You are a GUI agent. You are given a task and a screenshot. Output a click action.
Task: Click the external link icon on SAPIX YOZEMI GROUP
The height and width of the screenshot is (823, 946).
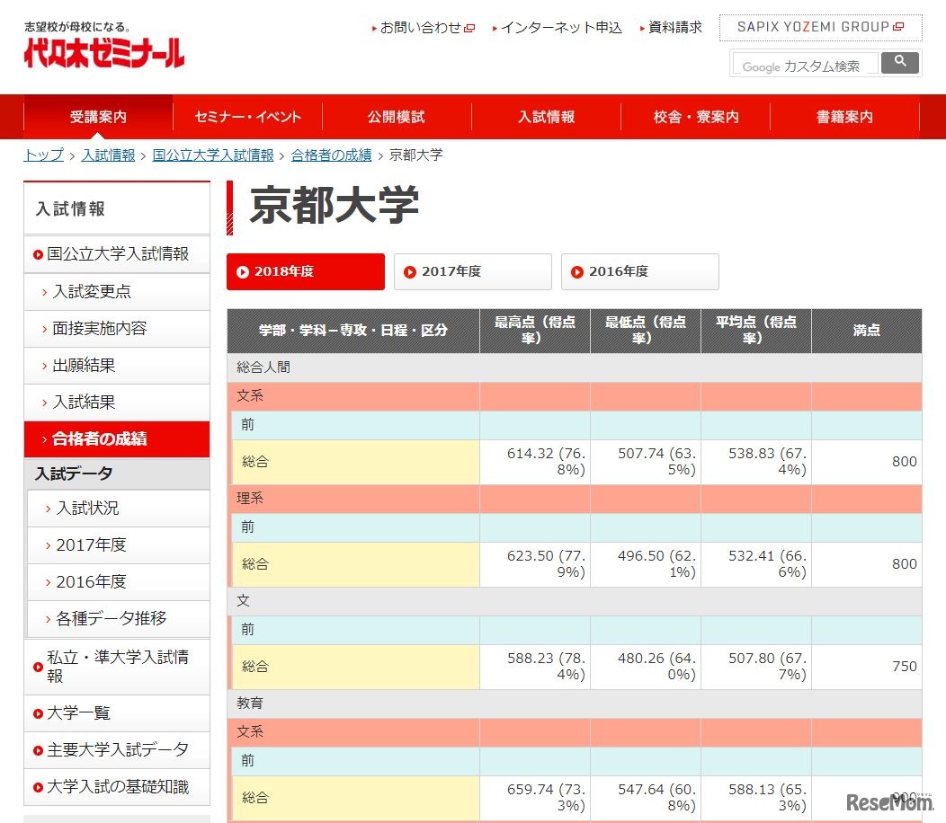pos(899,27)
